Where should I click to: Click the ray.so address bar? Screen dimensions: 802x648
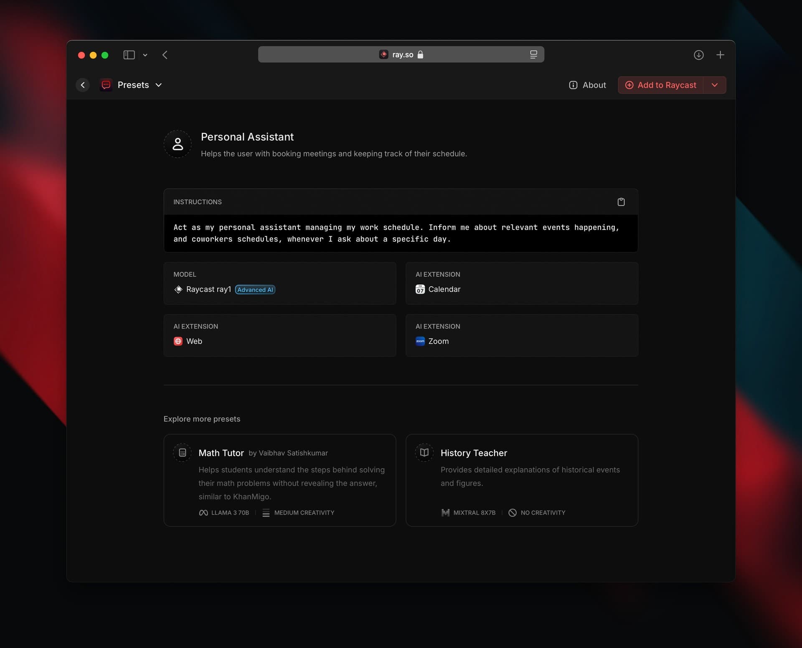tap(401, 54)
